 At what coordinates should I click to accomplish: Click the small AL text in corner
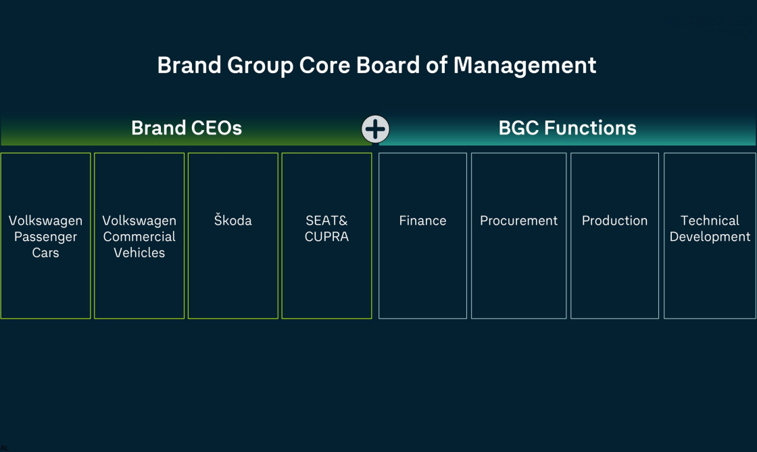(4, 448)
